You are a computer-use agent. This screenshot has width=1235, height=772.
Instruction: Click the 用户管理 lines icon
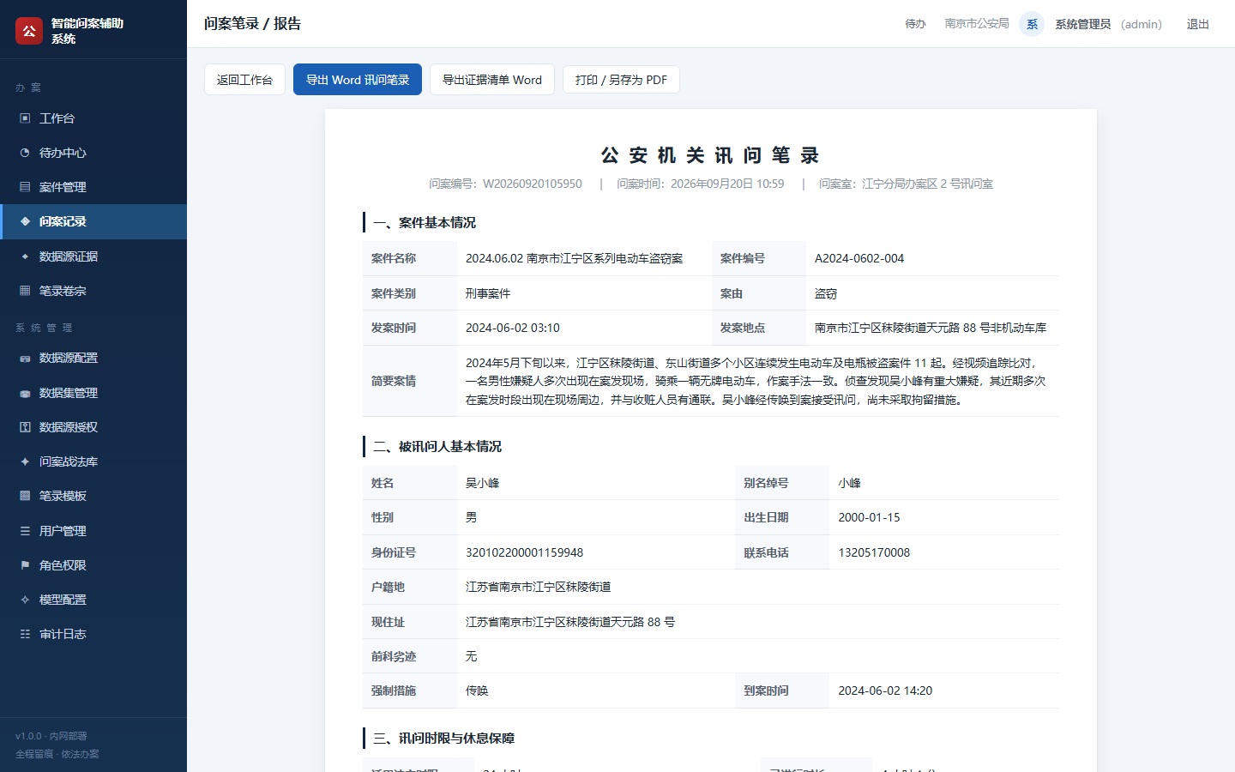click(x=25, y=531)
